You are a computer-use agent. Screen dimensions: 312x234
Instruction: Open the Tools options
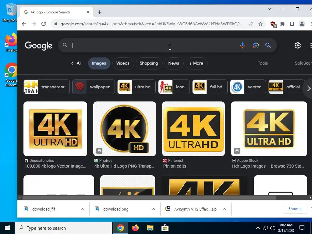tap(263, 63)
